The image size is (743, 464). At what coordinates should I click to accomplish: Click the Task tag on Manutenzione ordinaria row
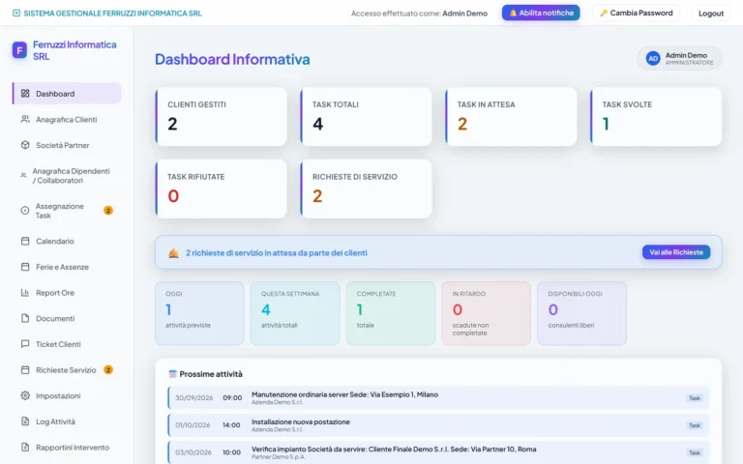pos(695,398)
